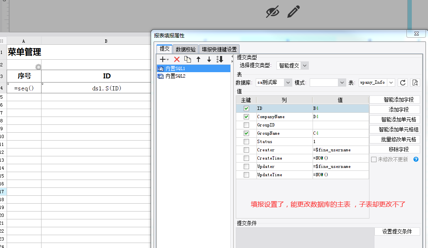Image resolution: width=428 pixels, height=248 pixels.
Task: Click the 移除字段 button
Action: click(395, 150)
